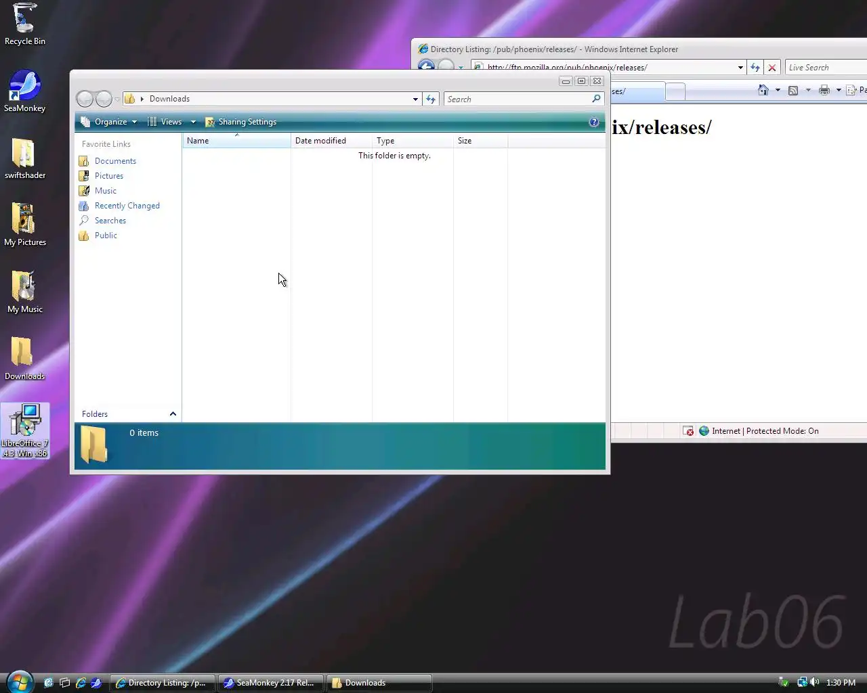Open recent pages arrow beside Explorer Forward button
This screenshot has width=867, height=693.
point(117,99)
